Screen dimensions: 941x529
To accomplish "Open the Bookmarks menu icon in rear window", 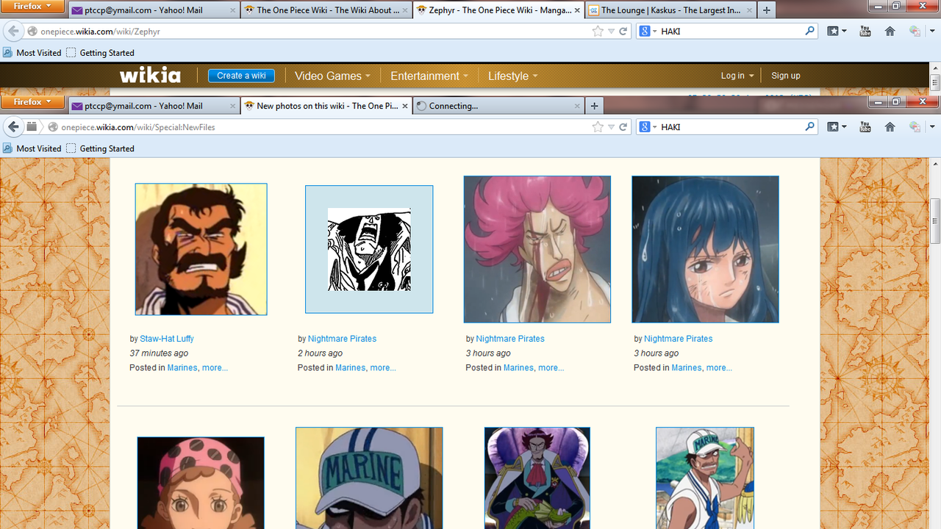I will tap(837, 32).
